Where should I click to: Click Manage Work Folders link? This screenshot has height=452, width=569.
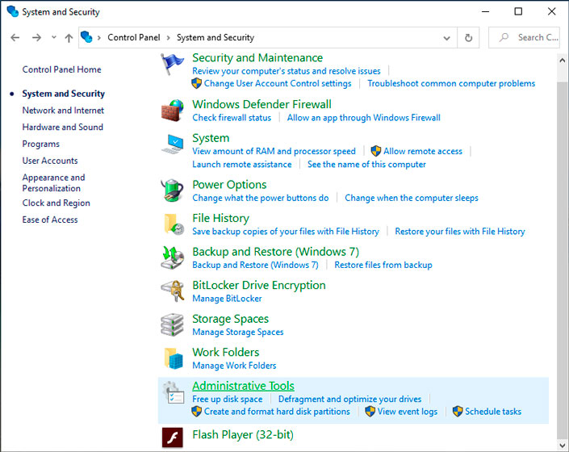pyautogui.click(x=234, y=366)
